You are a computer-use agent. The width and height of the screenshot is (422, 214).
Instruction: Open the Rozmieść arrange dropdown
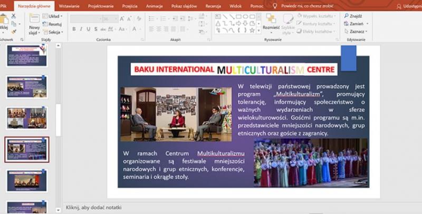[x=271, y=23]
